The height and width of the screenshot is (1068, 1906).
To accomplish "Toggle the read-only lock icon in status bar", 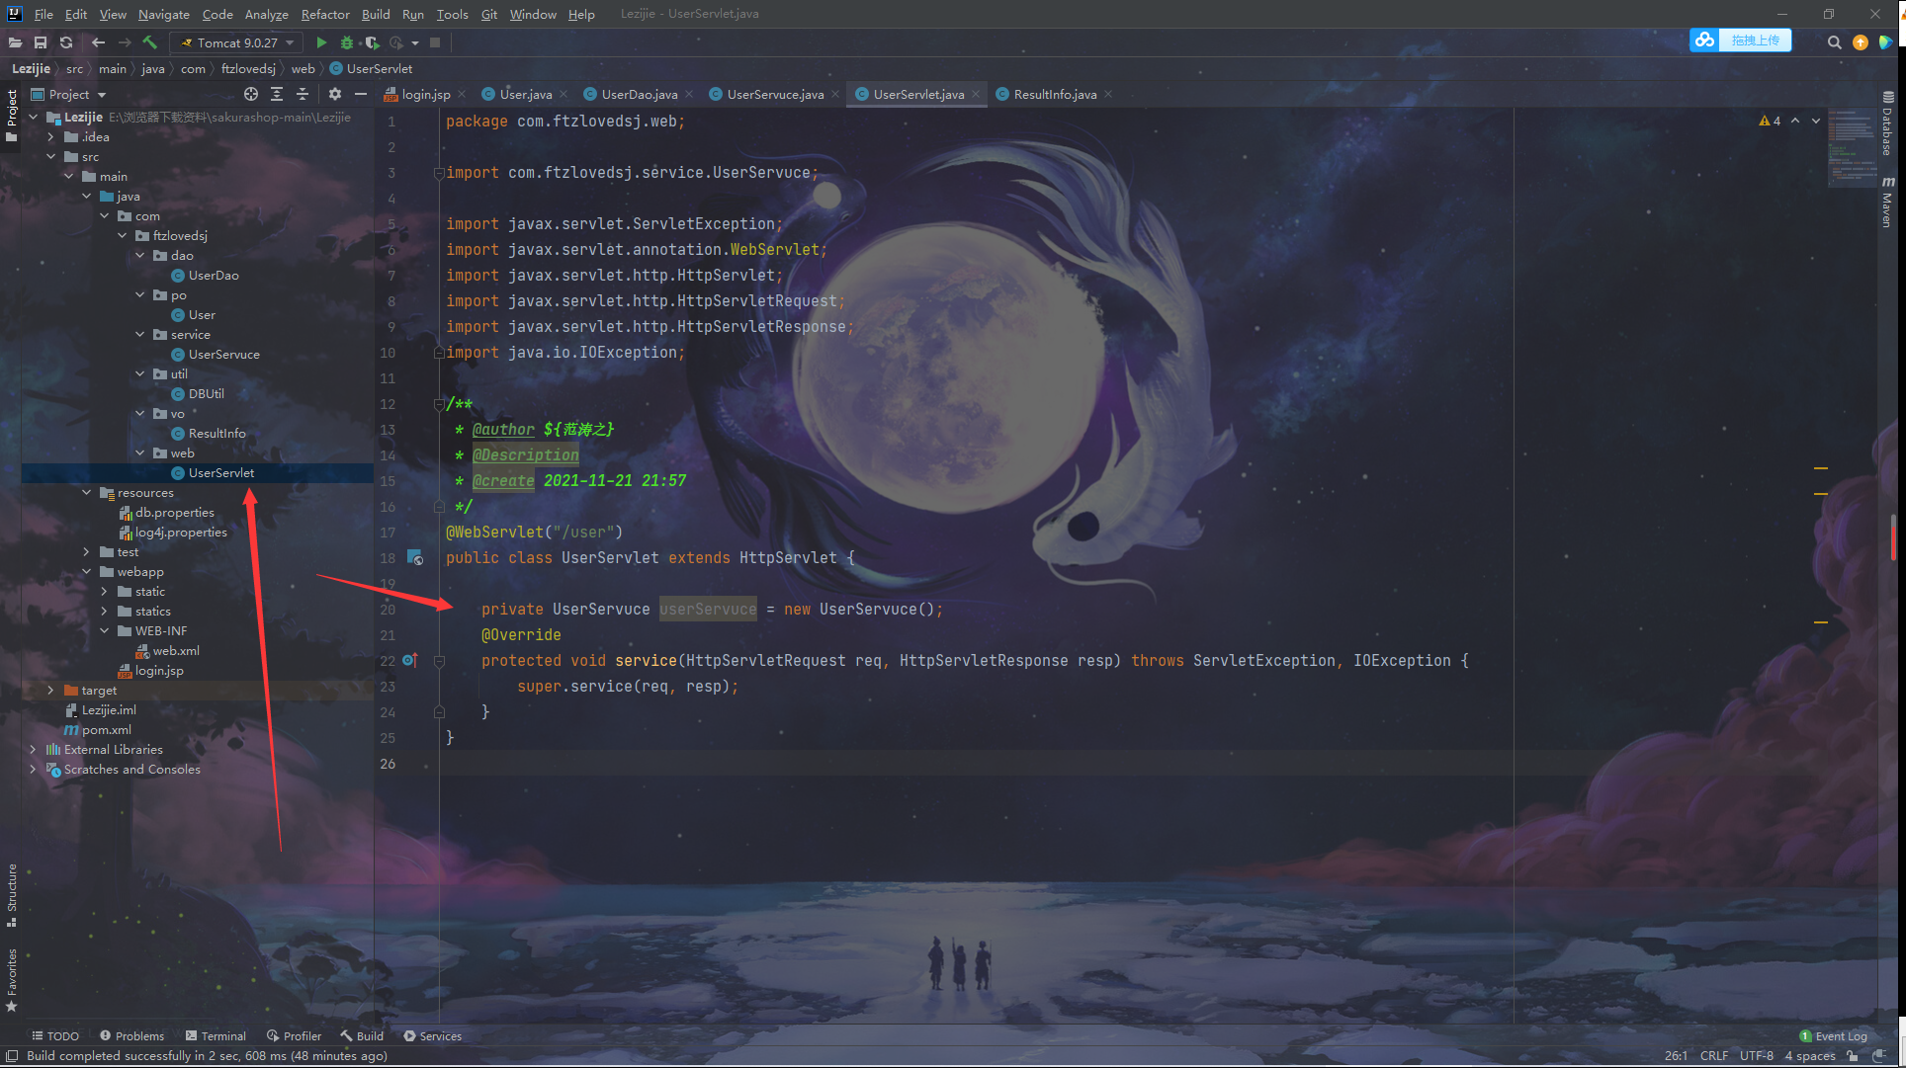I will [x=1853, y=1055].
